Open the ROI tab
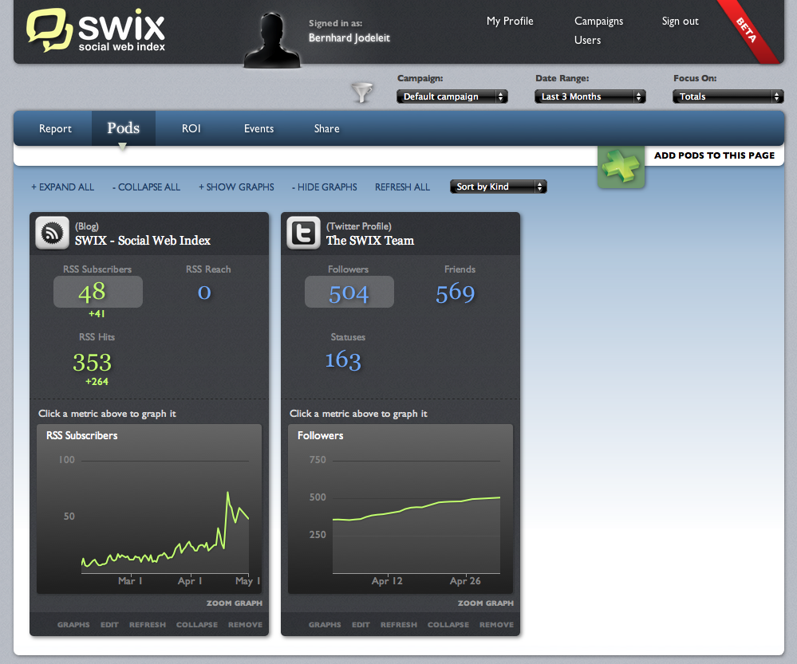Viewport: 797px width, 664px height. [191, 128]
